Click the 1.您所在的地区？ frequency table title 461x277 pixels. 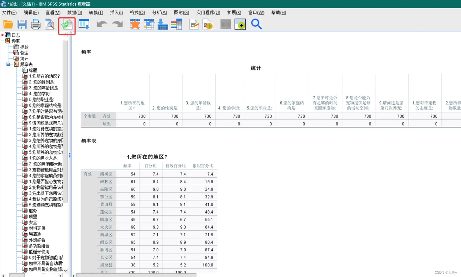(147, 157)
